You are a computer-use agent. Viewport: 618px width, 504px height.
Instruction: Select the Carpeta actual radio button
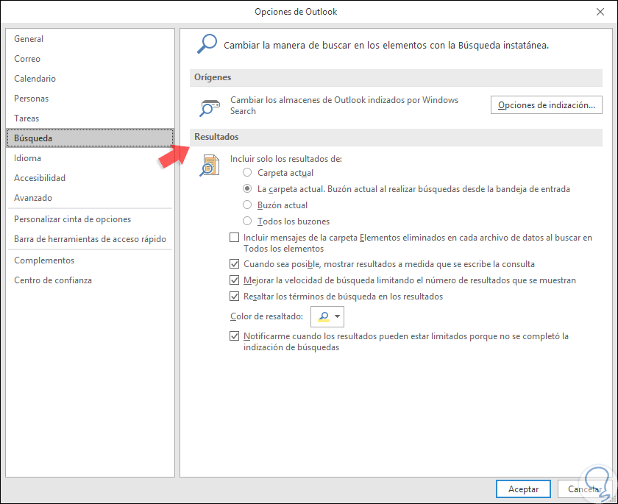247,173
